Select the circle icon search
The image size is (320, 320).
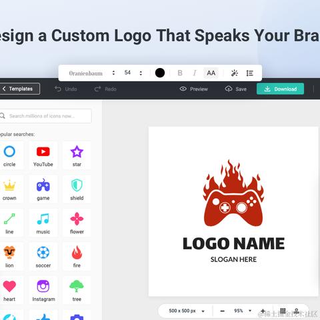(x=9, y=155)
